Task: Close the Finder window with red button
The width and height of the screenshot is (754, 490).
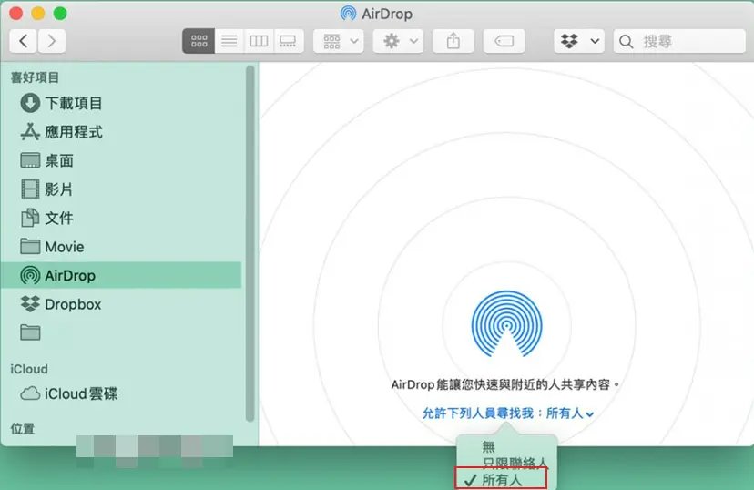Action: [16, 13]
